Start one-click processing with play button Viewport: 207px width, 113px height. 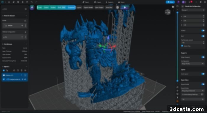(x=125, y=7)
